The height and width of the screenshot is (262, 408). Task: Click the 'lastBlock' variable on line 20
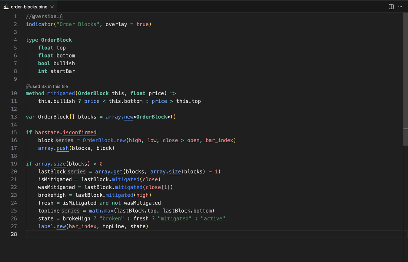52,171
